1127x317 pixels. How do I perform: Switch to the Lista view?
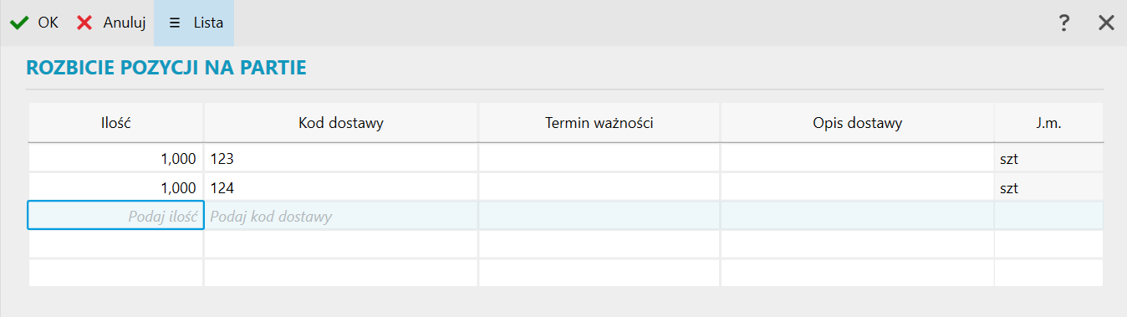point(194,23)
